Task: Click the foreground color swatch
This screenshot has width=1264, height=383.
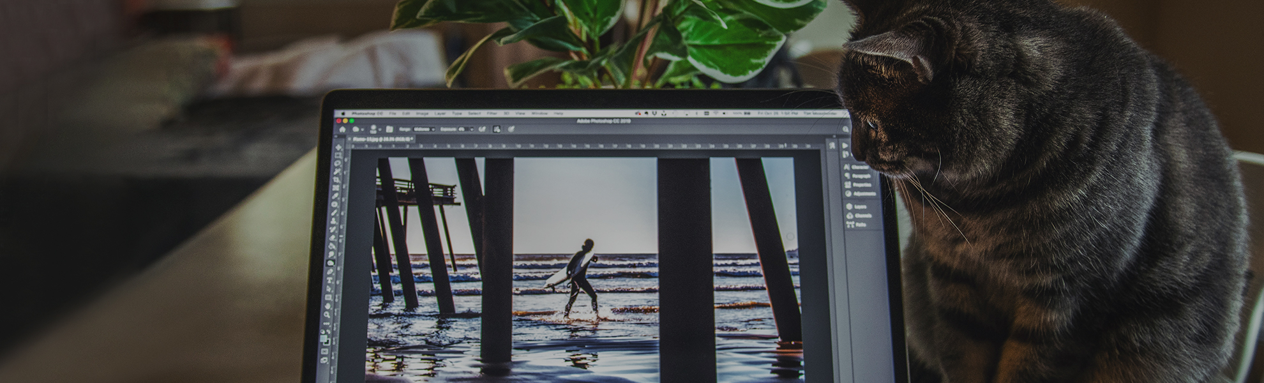Action: pyautogui.click(x=323, y=338)
